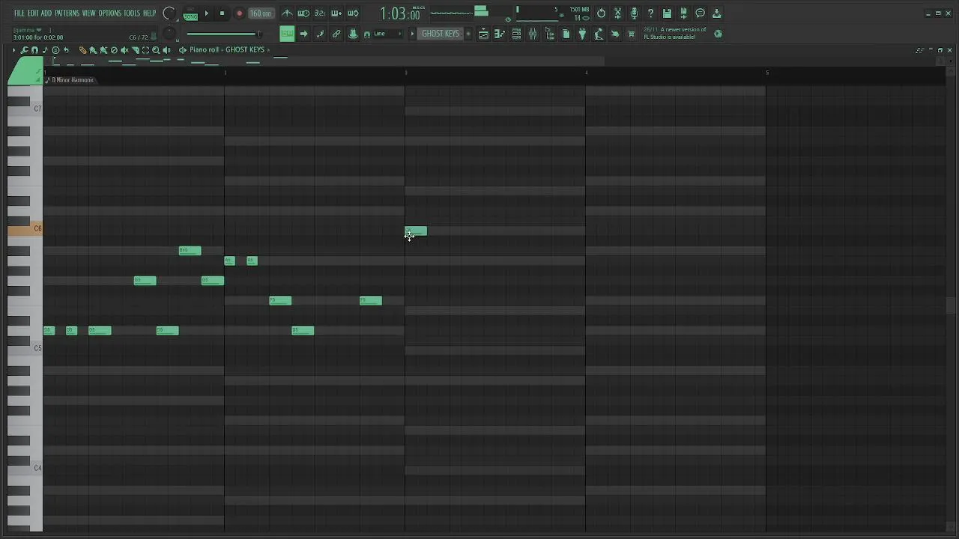Screen dimensions: 959x539
Task: Click the Record transport button
Action: point(240,13)
